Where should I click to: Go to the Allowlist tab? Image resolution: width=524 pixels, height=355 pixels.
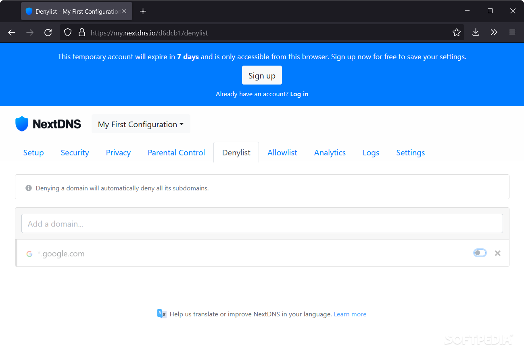pos(282,153)
